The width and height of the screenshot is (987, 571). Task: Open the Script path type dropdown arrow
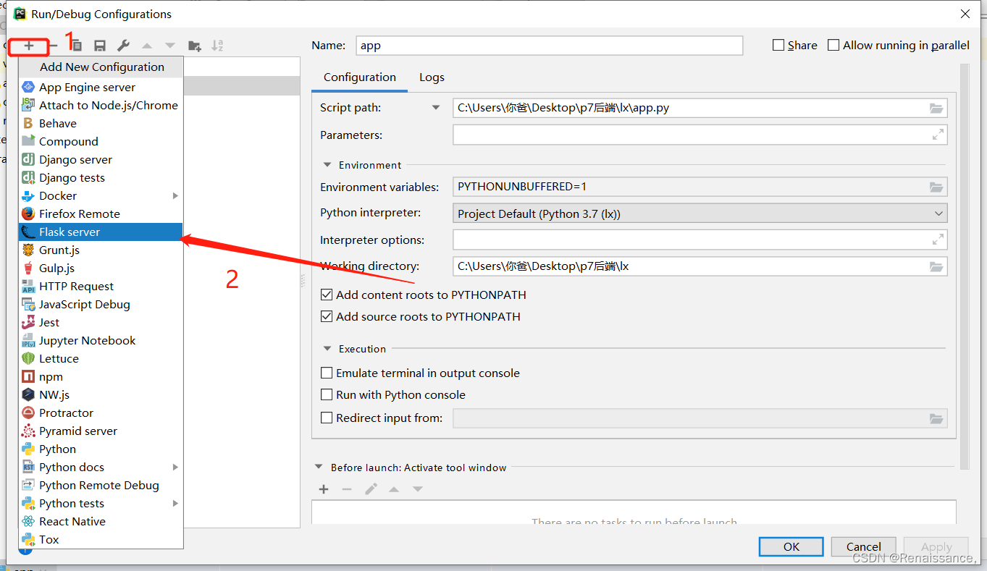pos(436,108)
